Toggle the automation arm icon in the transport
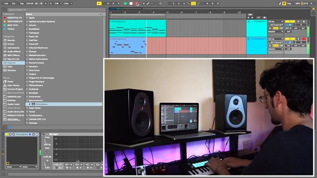317x178 pixels. (x=148, y=3)
